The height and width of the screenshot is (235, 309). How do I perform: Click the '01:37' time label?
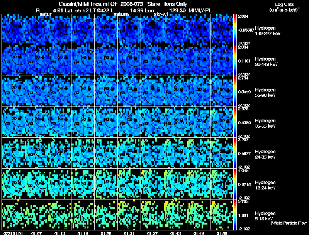[152, 233]
